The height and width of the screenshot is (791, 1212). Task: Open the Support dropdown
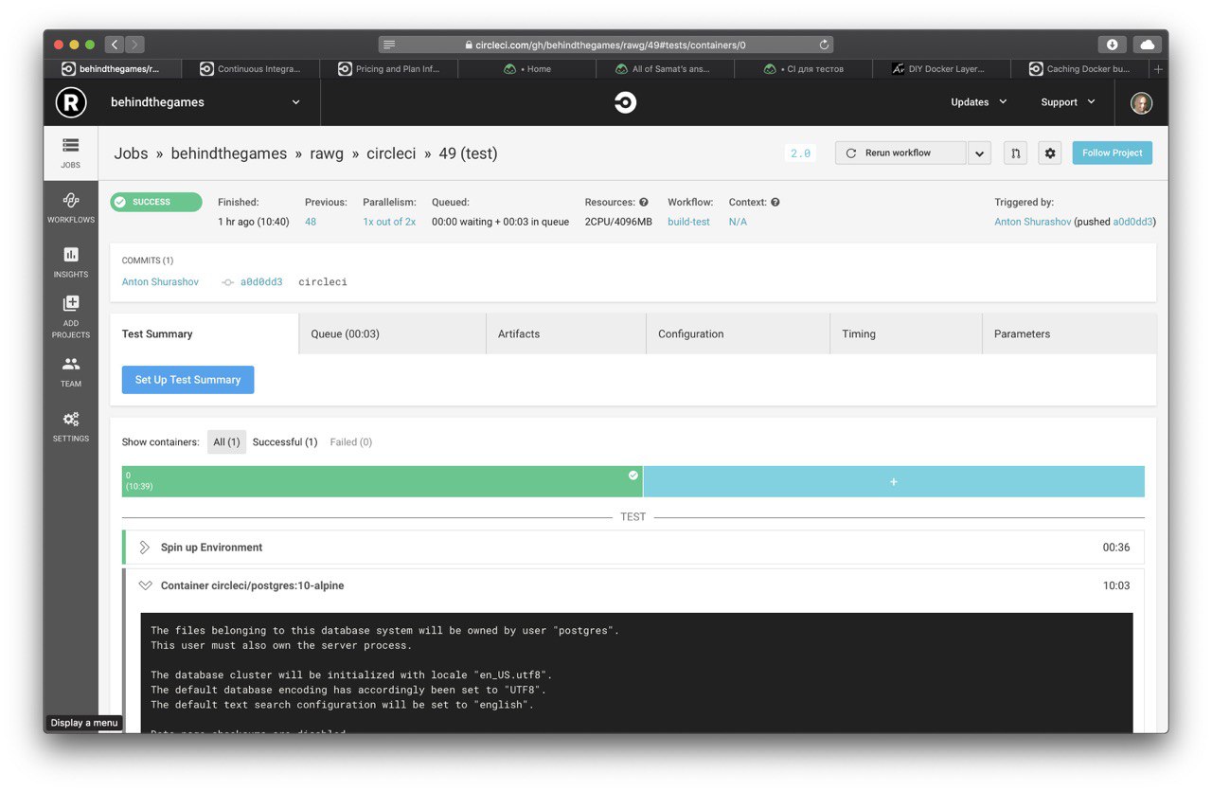tap(1068, 102)
